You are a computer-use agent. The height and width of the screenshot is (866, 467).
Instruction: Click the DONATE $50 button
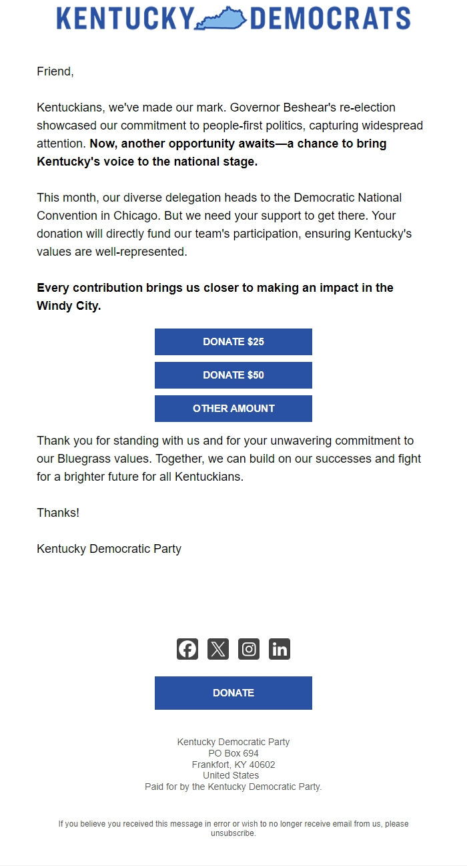[233, 375]
